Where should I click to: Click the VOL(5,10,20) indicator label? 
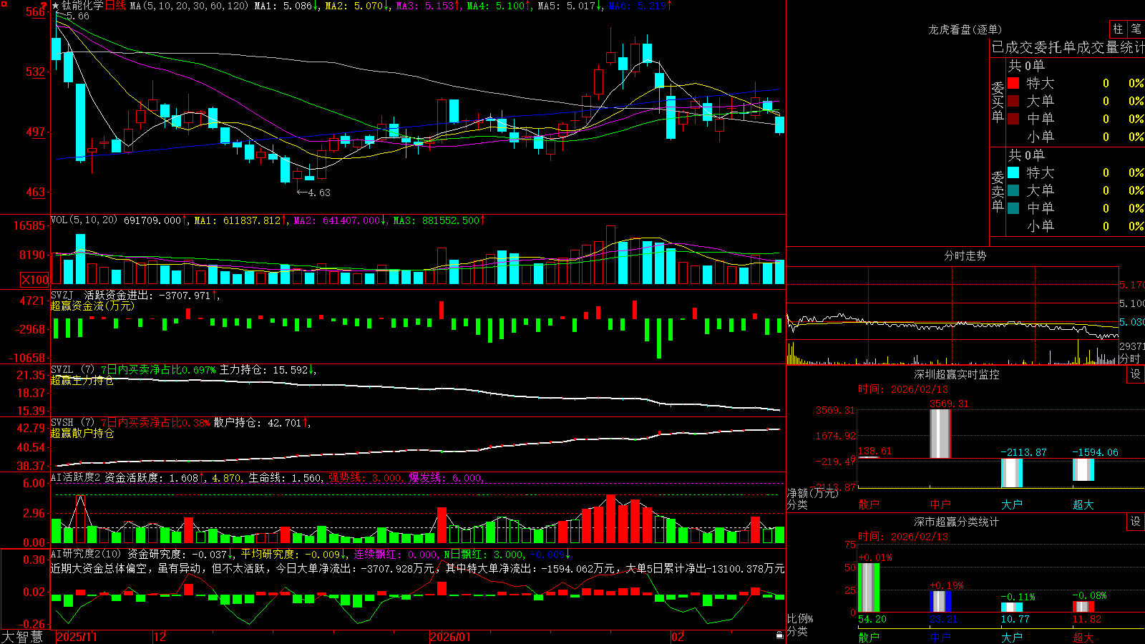(84, 220)
